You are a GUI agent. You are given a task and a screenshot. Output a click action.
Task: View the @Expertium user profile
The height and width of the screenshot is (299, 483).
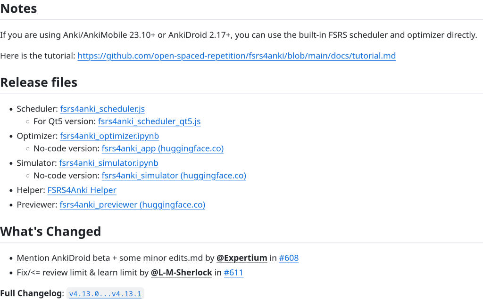(x=241, y=258)
